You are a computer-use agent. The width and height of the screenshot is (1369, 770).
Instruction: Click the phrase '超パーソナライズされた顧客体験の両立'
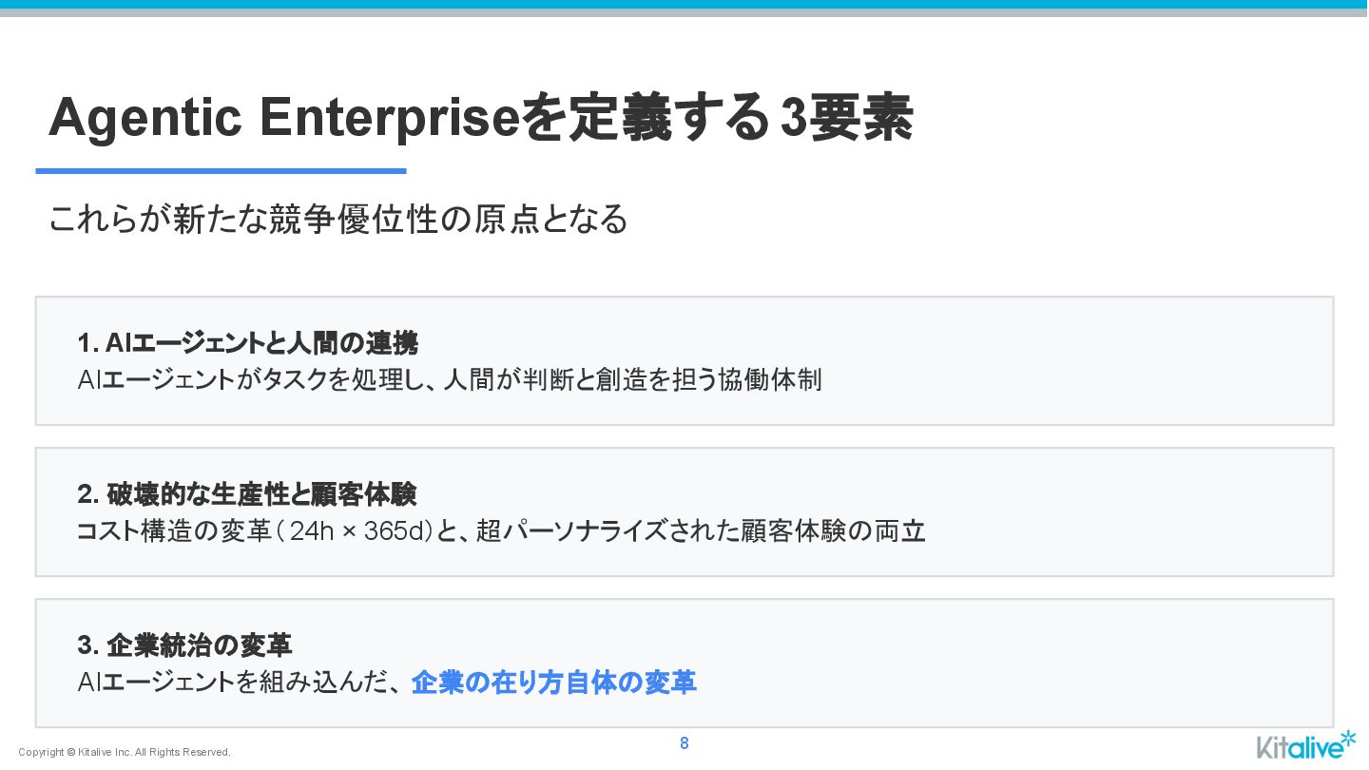(701, 531)
